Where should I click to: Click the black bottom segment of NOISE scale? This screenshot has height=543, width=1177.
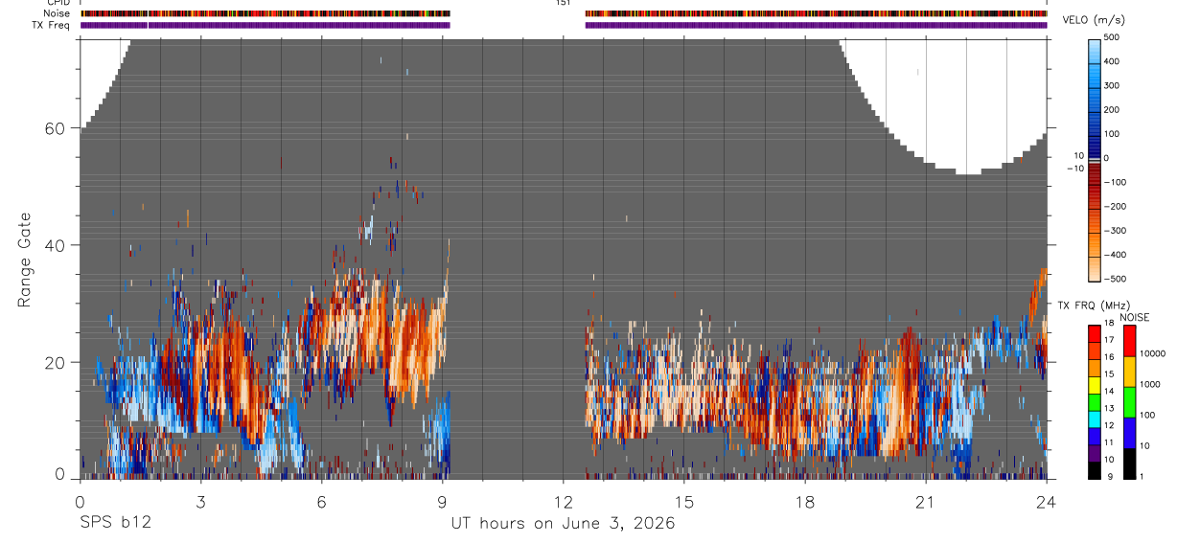tap(1129, 464)
